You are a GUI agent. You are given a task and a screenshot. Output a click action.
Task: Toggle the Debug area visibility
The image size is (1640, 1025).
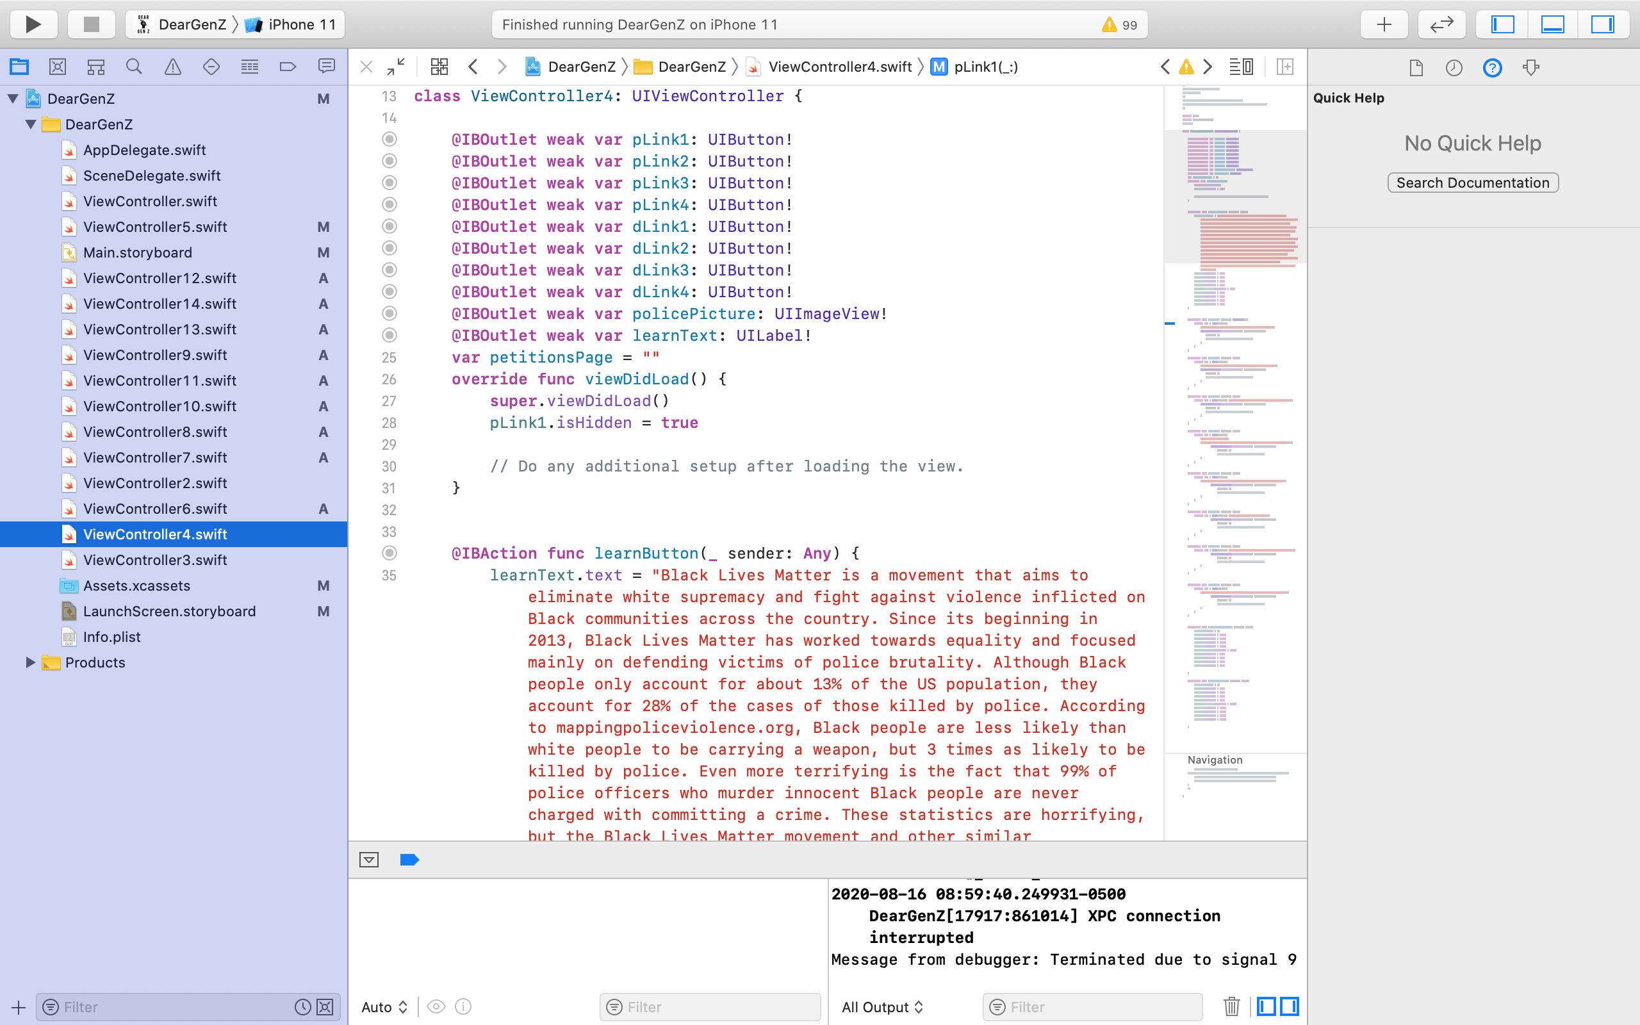pos(1553,25)
